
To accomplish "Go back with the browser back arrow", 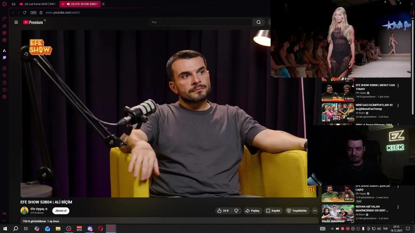I will click(x=13, y=13).
